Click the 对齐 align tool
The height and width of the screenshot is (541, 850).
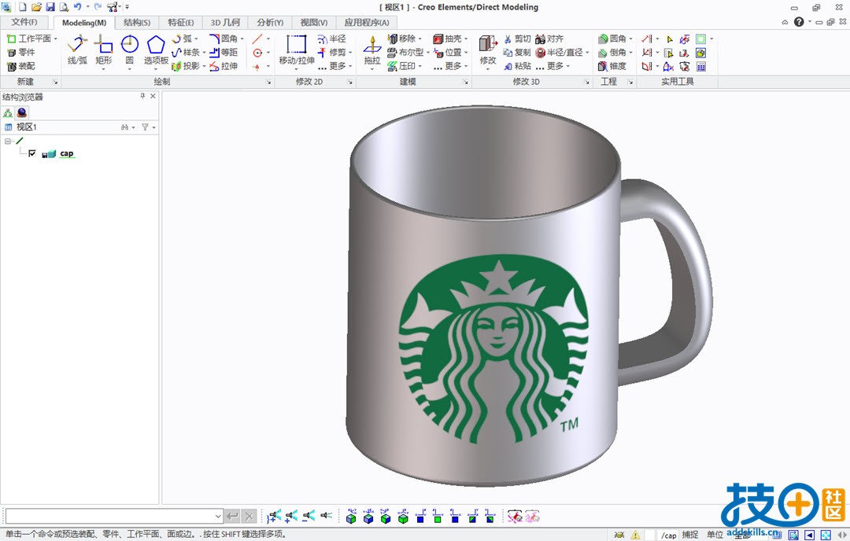(549, 39)
